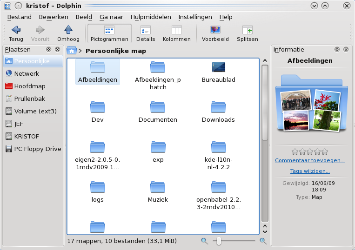Switch to Kolommen column view
Screen dimensions: 355x250
click(x=176, y=30)
